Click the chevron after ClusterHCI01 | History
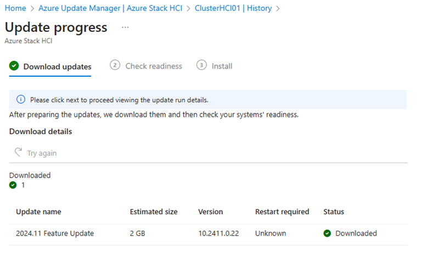This screenshot has width=422, height=262. (x=278, y=9)
